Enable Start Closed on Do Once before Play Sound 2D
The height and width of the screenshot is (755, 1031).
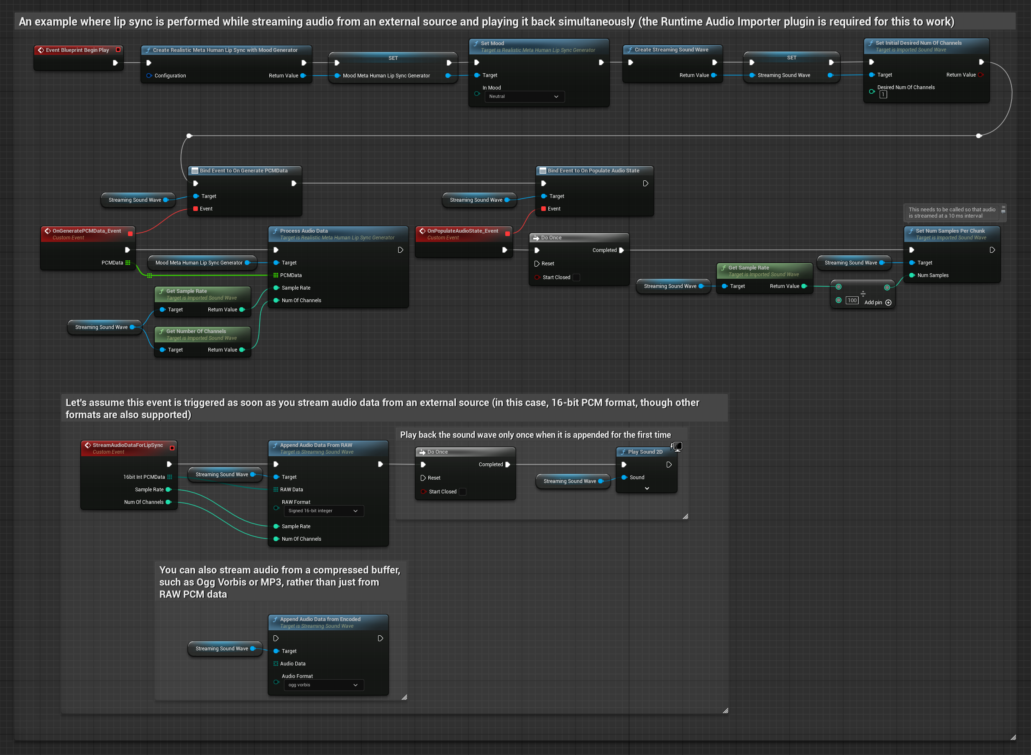pyautogui.click(x=463, y=492)
